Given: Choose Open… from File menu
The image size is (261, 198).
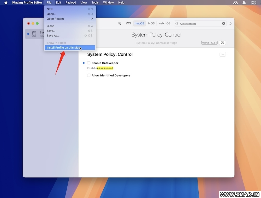Looking at the screenshot, I should (70, 14).
